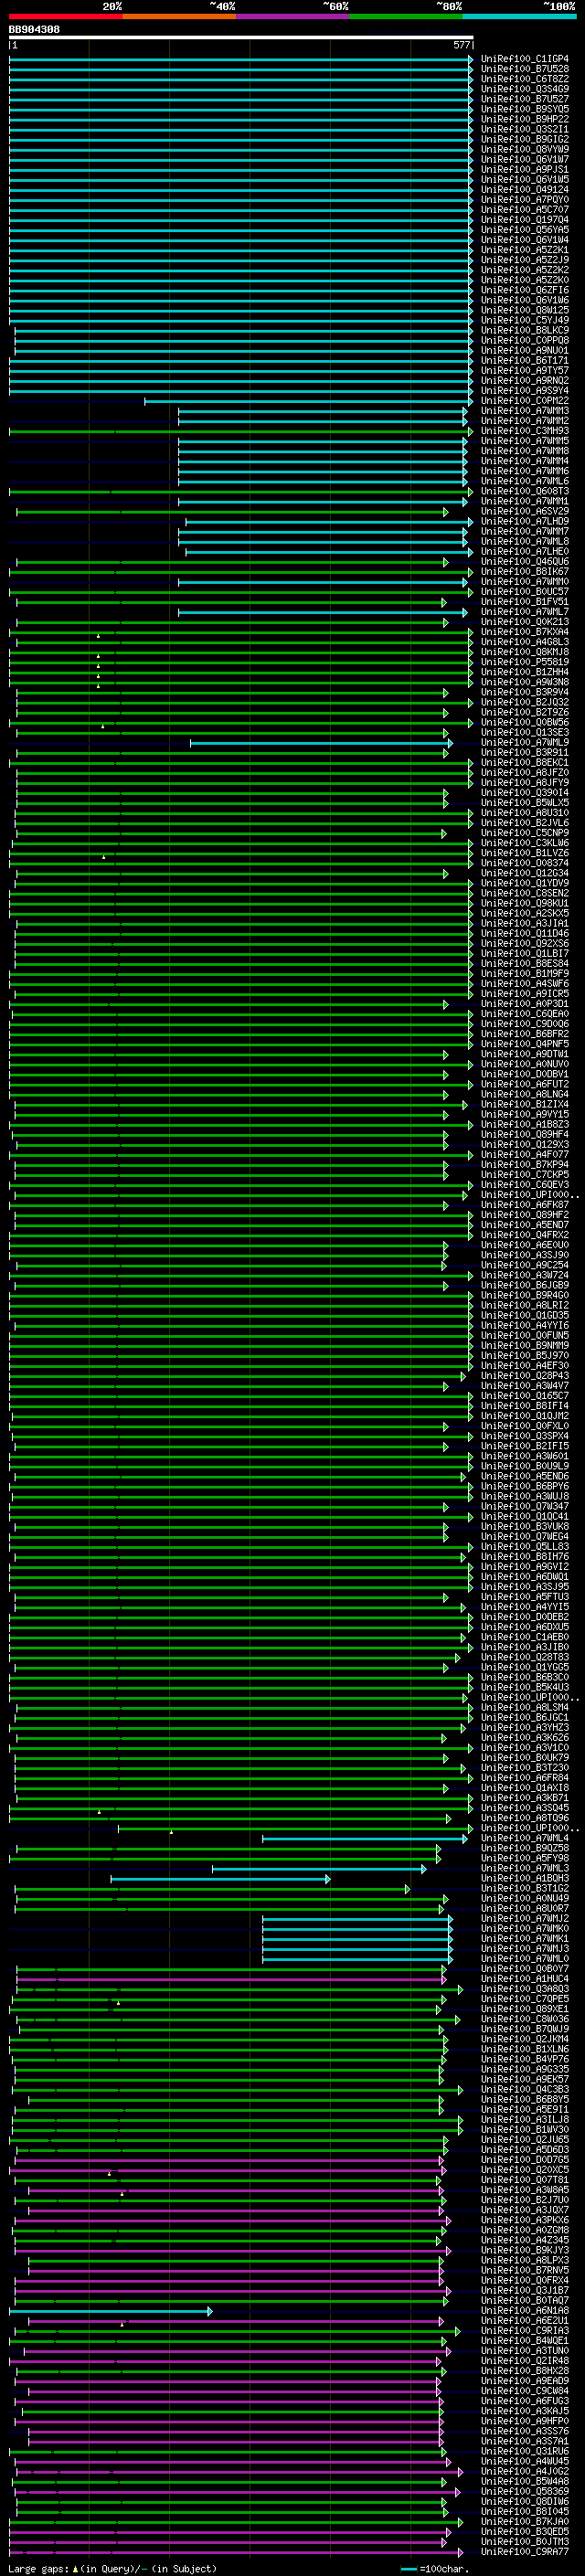Click the green ~80% identity legend bar
The width and height of the screenshot is (585, 2576).
(406, 16)
